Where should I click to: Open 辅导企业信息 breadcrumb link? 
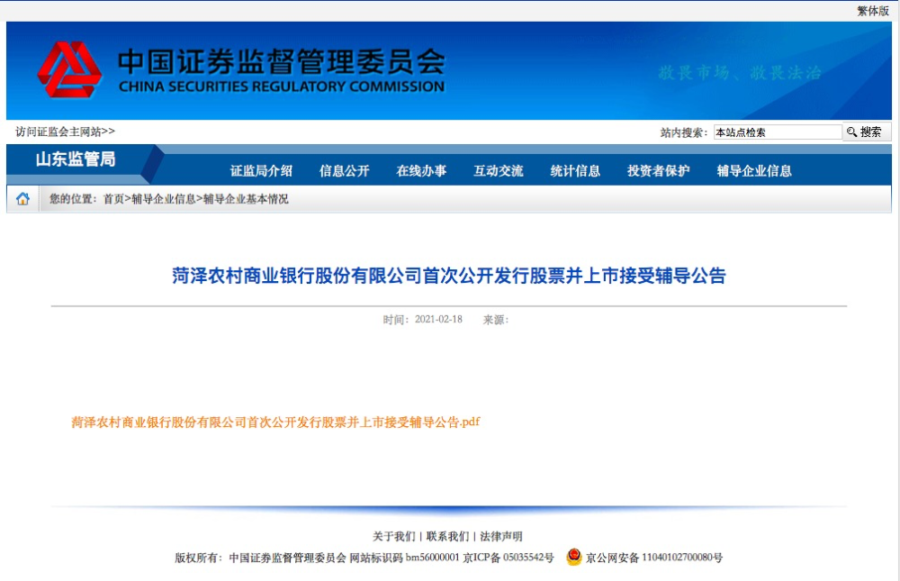164,199
